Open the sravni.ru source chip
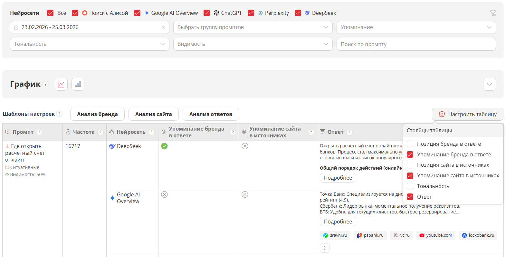506x257 pixels. pyautogui.click(x=335, y=235)
